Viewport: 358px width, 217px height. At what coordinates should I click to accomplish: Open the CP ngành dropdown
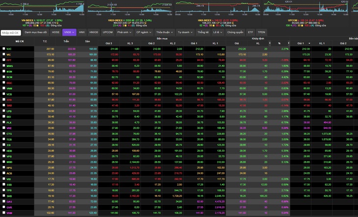point(144,32)
